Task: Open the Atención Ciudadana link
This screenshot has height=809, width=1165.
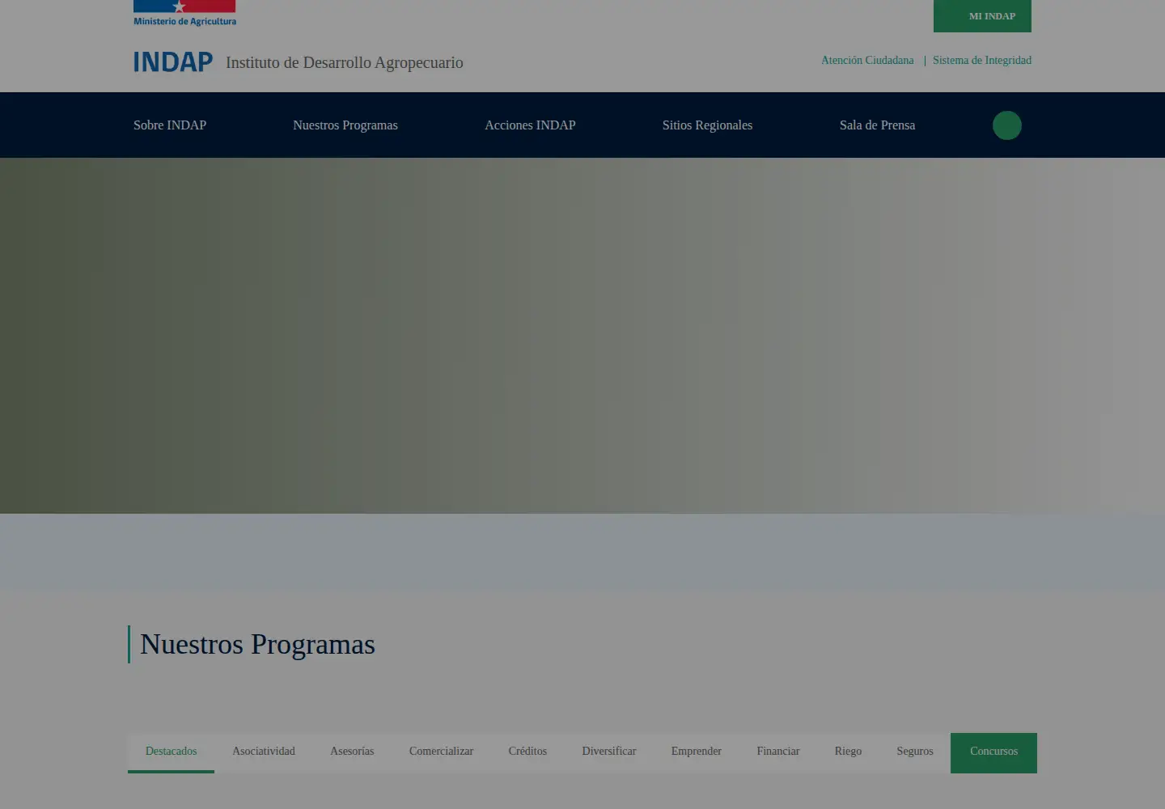Action: click(x=867, y=61)
